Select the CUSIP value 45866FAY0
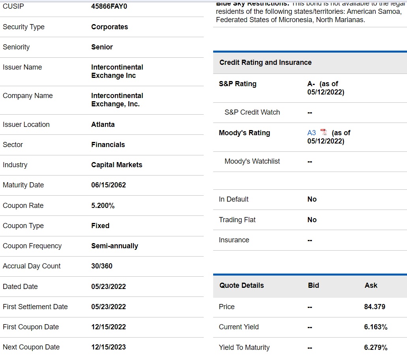 pos(109,7)
